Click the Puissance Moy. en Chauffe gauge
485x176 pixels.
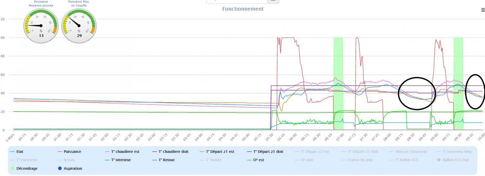coord(79,25)
